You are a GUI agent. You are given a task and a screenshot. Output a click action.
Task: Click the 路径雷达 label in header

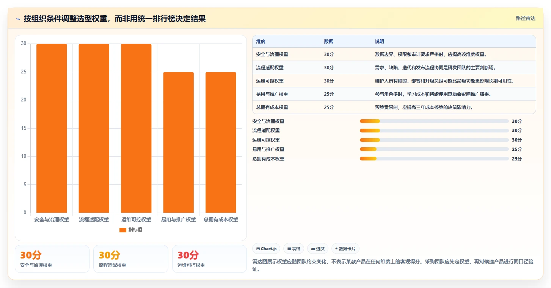pos(525,18)
